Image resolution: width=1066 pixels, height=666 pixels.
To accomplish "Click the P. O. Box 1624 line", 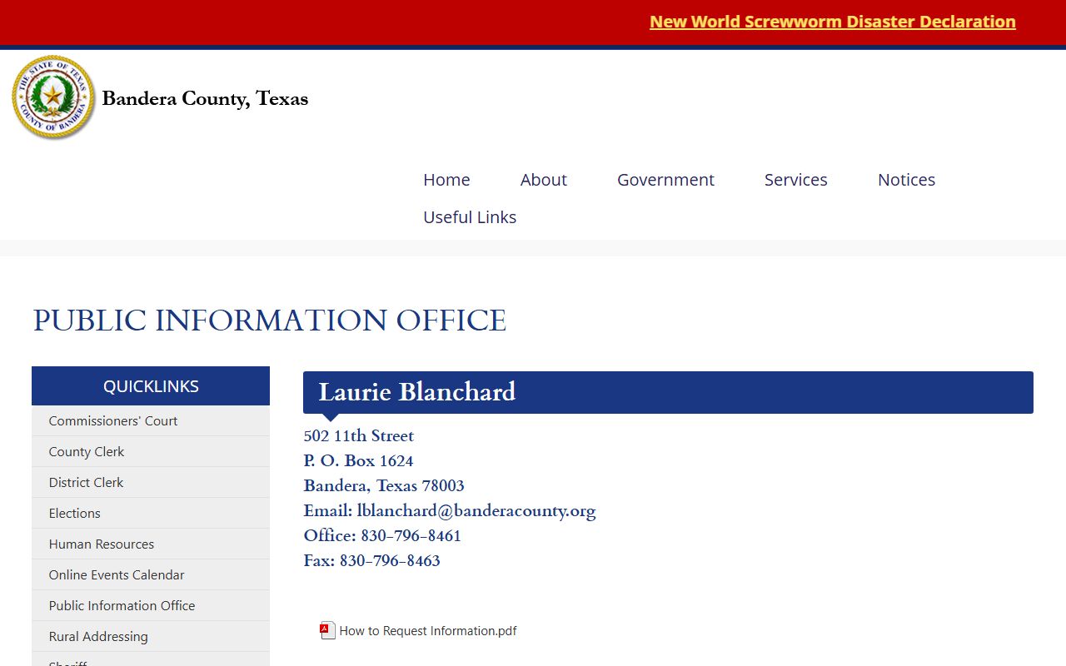I will click(x=359, y=460).
